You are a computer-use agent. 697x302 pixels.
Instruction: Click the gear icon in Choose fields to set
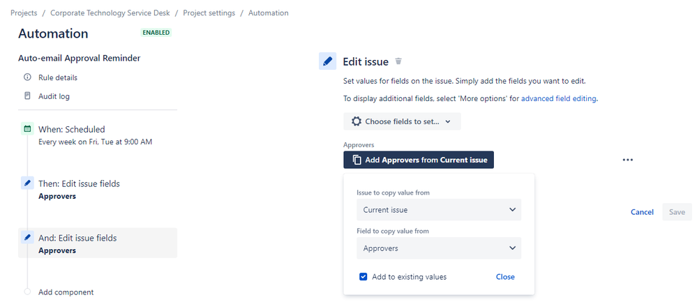pyautogui.click(x=356, y=121)
